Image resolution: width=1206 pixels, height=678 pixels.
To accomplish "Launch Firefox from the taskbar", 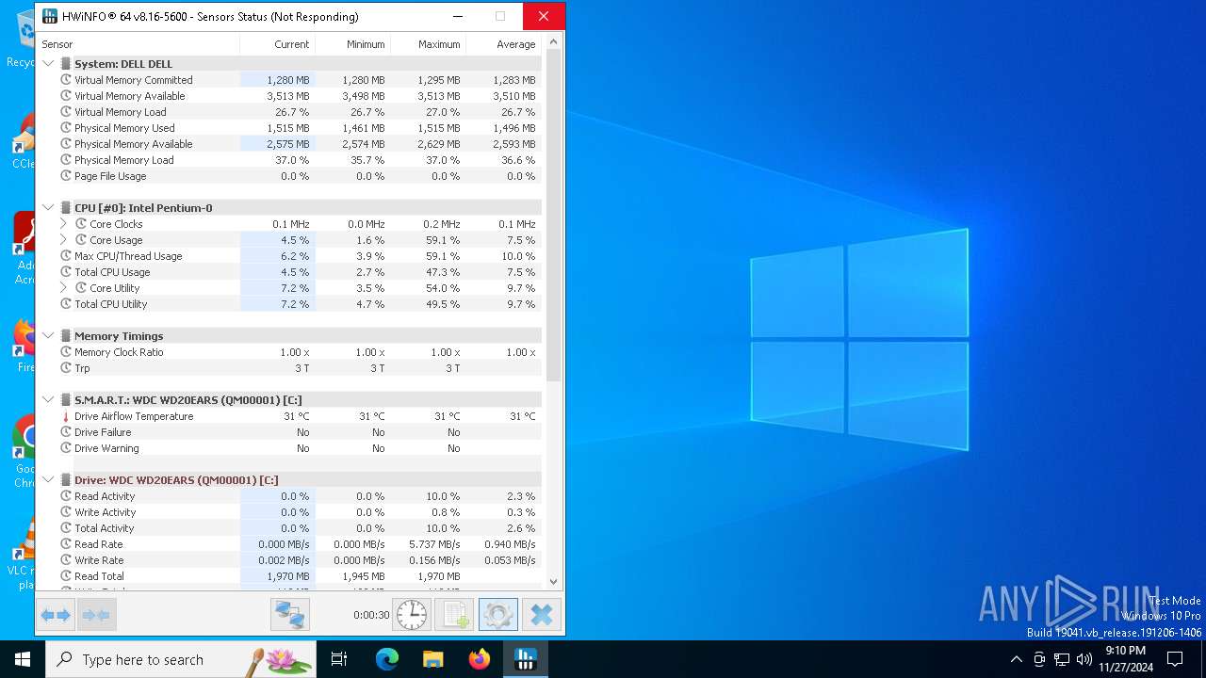I will [x=480, y=659].
